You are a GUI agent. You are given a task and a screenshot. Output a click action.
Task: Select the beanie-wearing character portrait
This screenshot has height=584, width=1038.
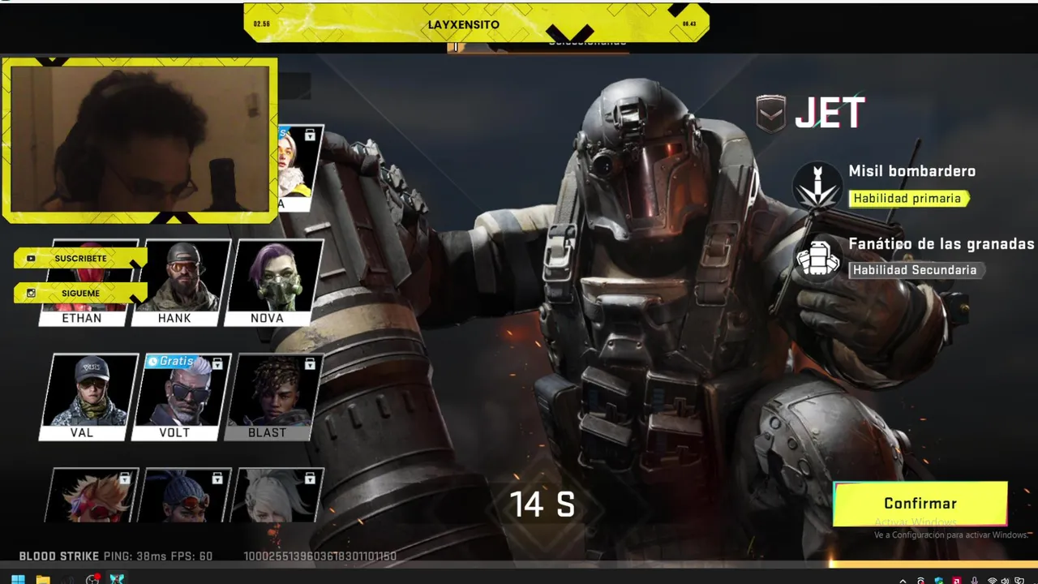click(184, 496)
